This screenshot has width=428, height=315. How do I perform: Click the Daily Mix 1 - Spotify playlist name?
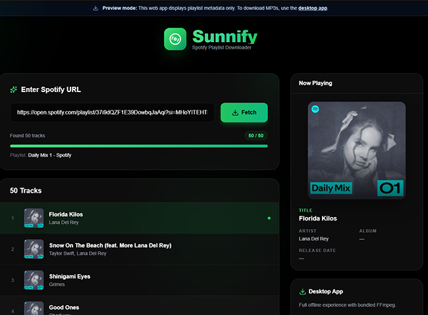click(49, 155)
